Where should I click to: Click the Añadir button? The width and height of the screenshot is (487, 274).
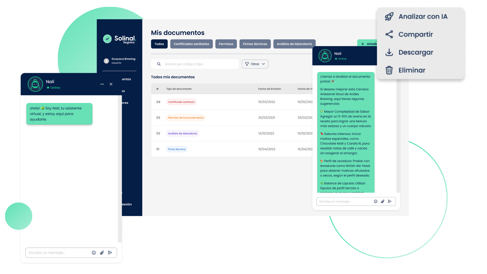(369, 44)
